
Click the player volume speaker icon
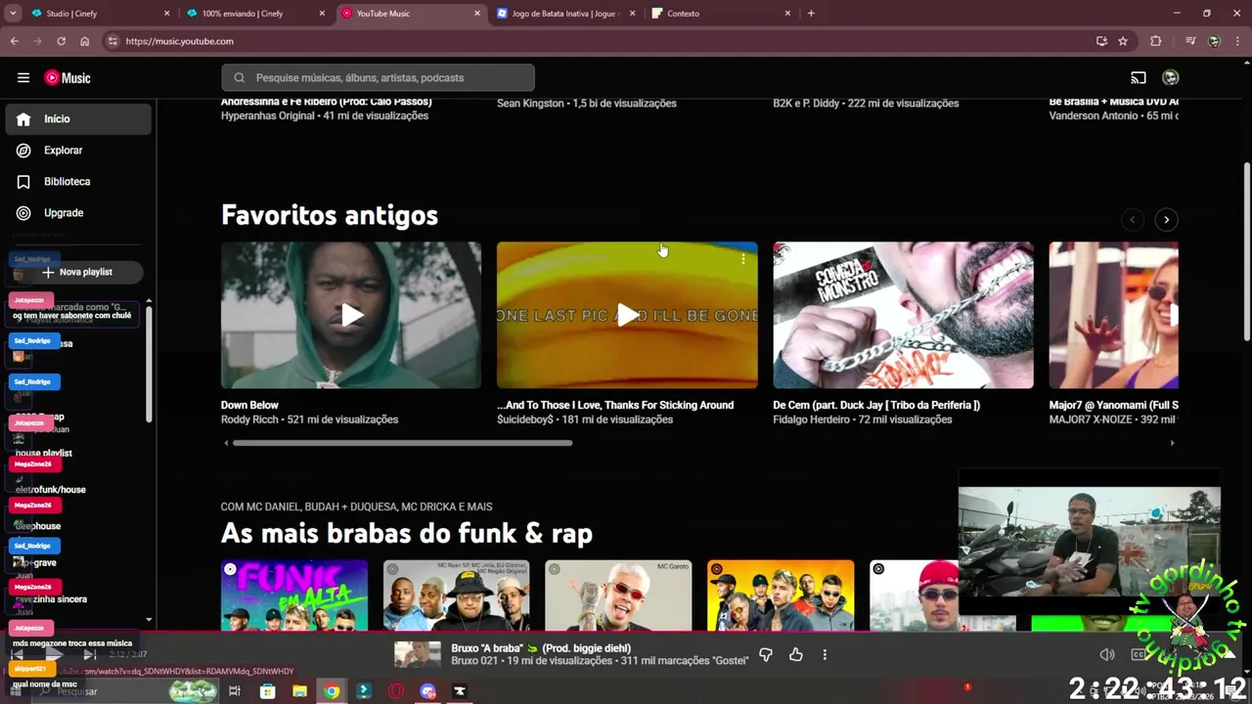click(x=1107, y=655)
